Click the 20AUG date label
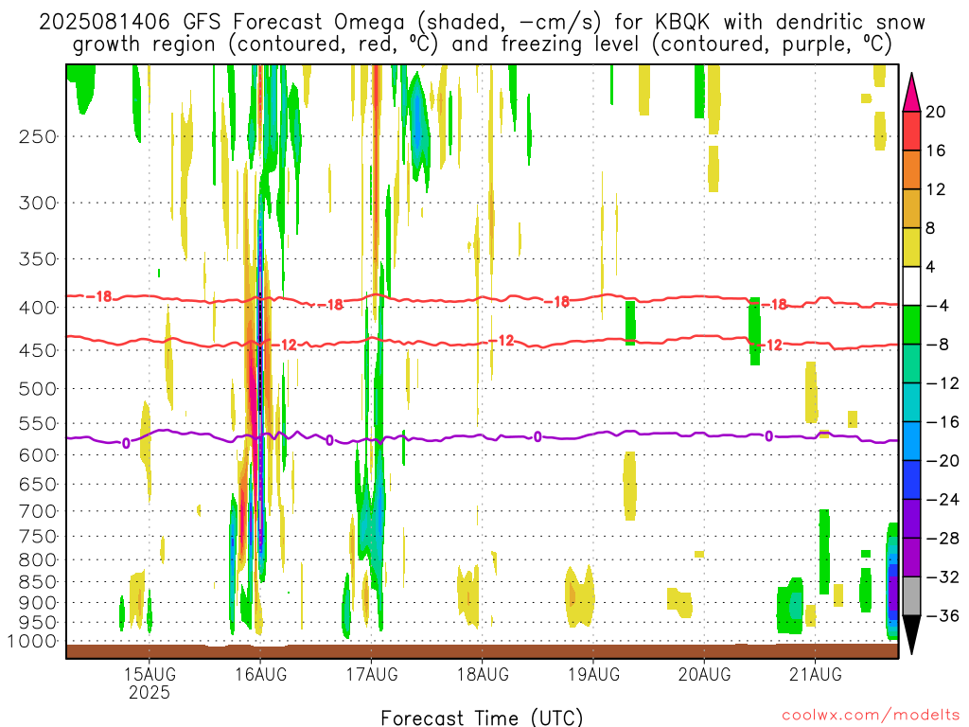 click(x=704, y=674)
